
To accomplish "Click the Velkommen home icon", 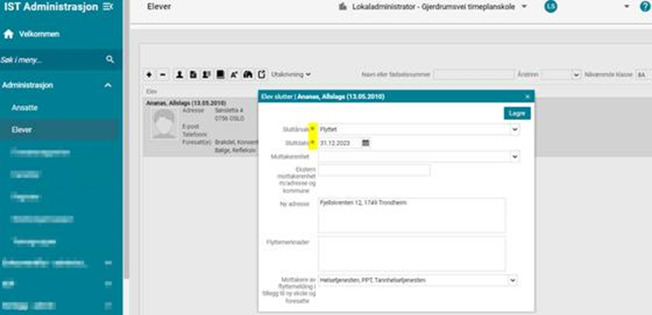I will tap(9, 34).
